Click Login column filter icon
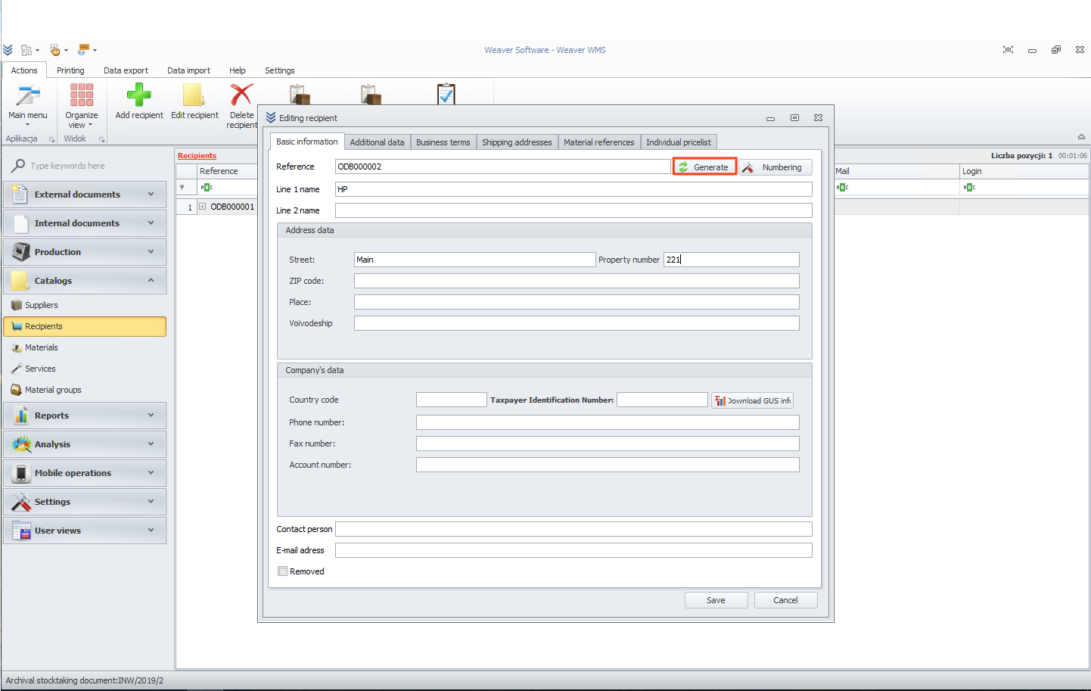The width and height of the screenshot is (1091, 691). pyautogui.click(x=969, y=187)
